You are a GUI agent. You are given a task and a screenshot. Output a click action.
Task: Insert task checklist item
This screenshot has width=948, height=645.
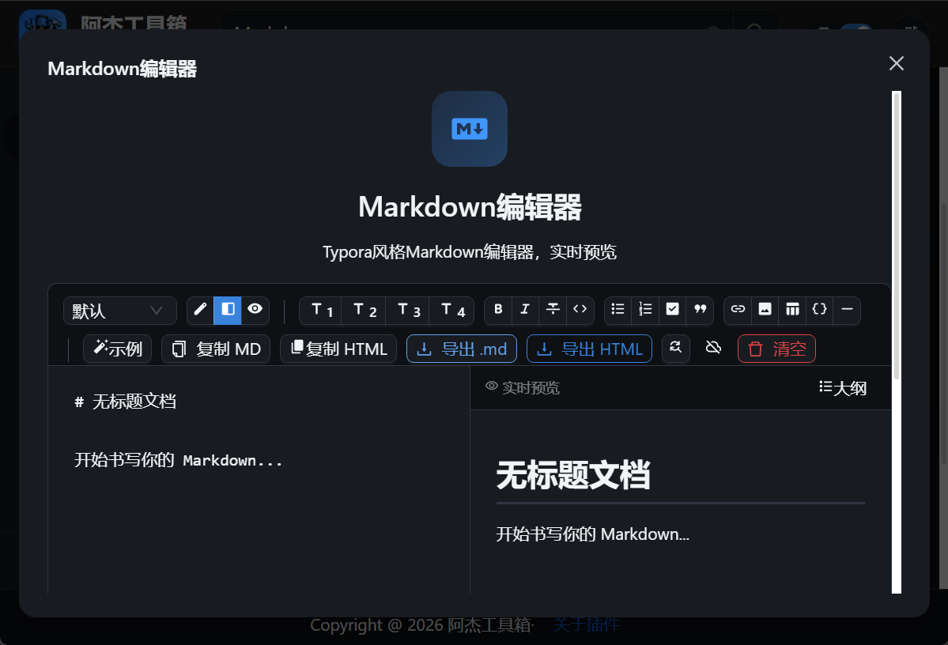click(x=672, y=310)
